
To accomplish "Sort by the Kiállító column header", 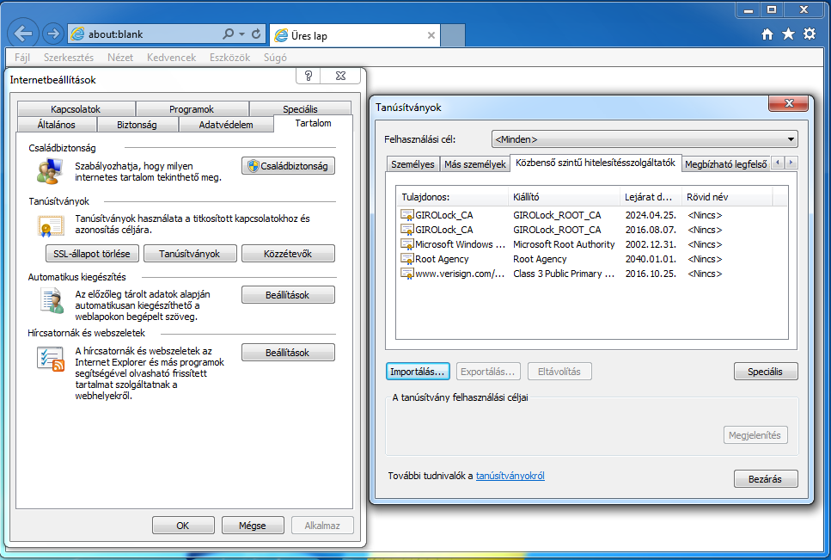I will click(x=564, y=197).
